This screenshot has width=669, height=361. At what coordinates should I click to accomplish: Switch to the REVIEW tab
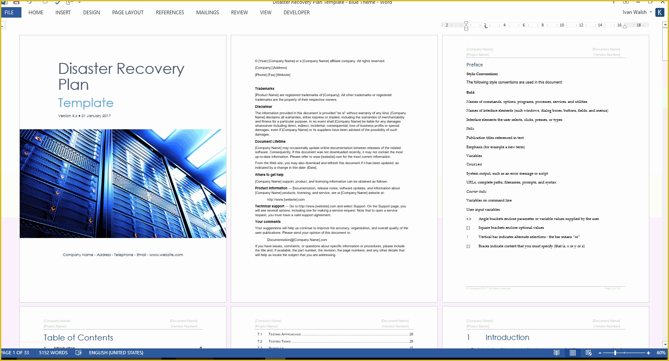[x=240, y=13]
